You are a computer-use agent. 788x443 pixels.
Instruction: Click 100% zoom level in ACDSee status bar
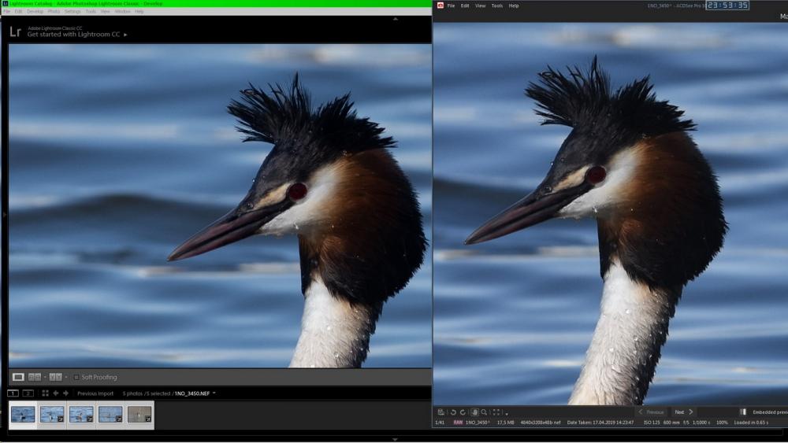[722, 423]
